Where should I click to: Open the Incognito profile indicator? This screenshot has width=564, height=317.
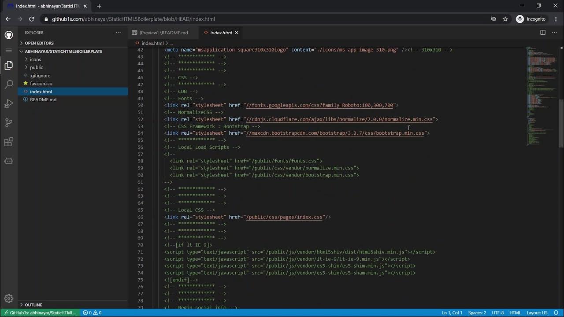(x=531, y=19)
